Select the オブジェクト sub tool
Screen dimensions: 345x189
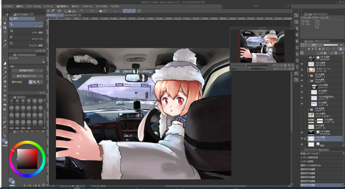tap(26, 24)
